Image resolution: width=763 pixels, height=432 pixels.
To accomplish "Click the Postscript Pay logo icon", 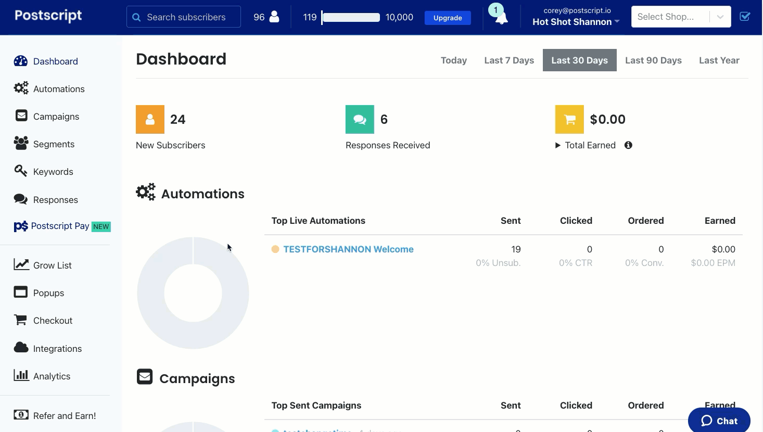I will [21, 226].
